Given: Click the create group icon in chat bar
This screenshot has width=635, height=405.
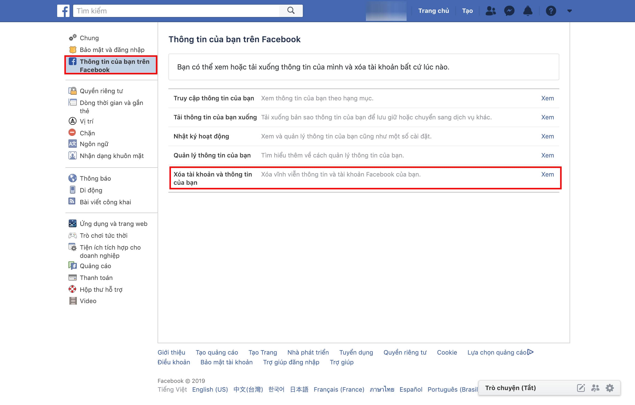Looking at the screenshot, I should (595, 388).
